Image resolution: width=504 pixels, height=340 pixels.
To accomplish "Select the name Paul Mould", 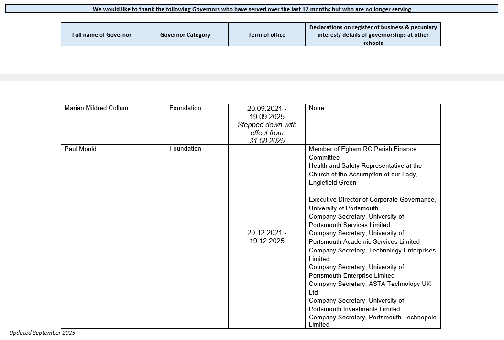I will click(x=80, y=149).
